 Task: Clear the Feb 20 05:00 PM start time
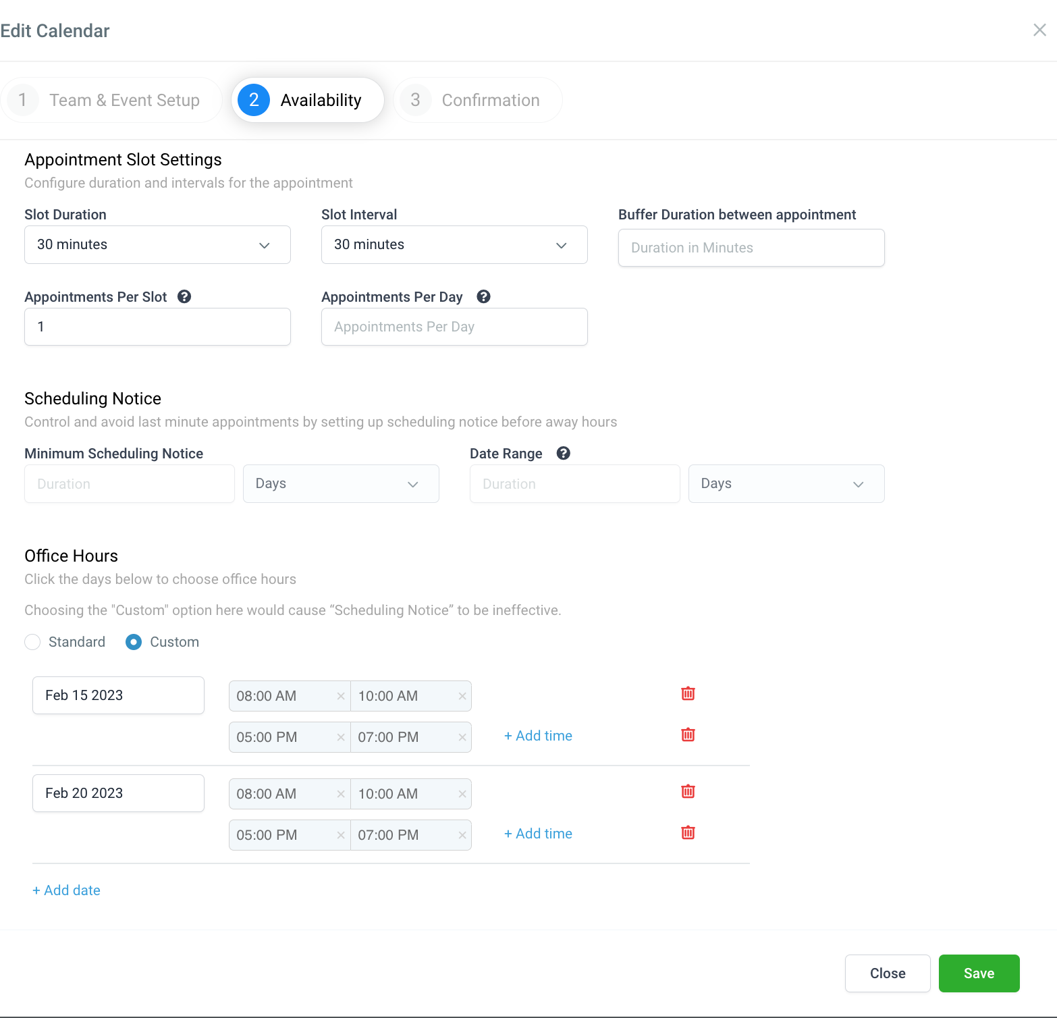pyautogui.click(x=341, y=835)
